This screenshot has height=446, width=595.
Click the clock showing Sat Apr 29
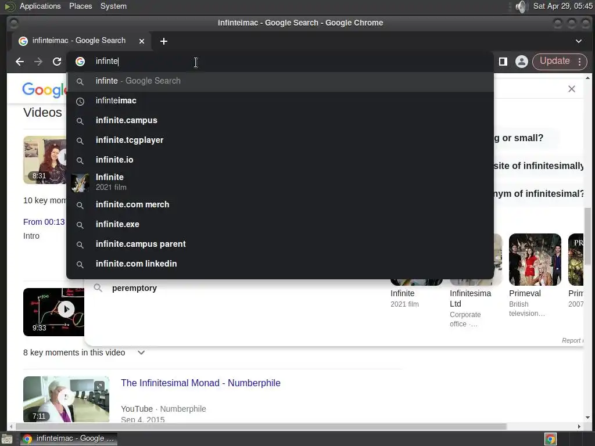click(x=562, y=6)
